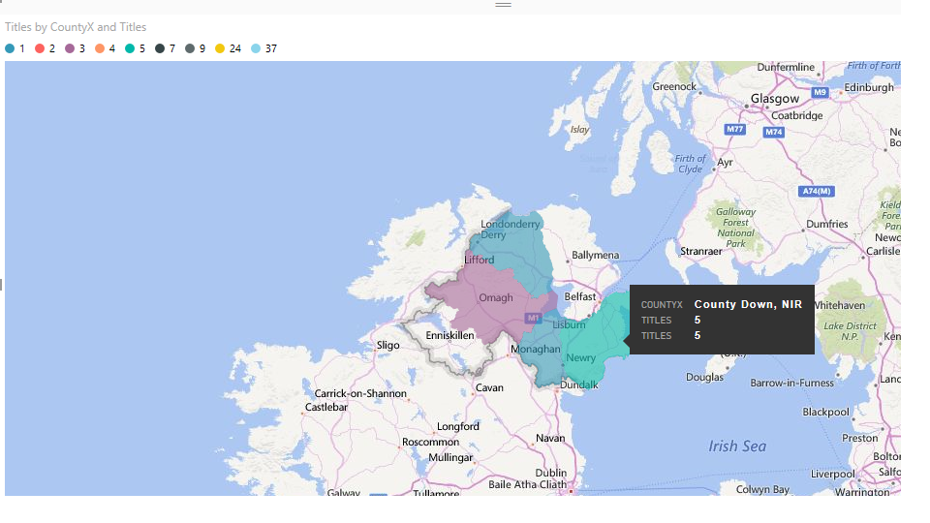
Task: Click the Longford town label
Action: (458, 426)
